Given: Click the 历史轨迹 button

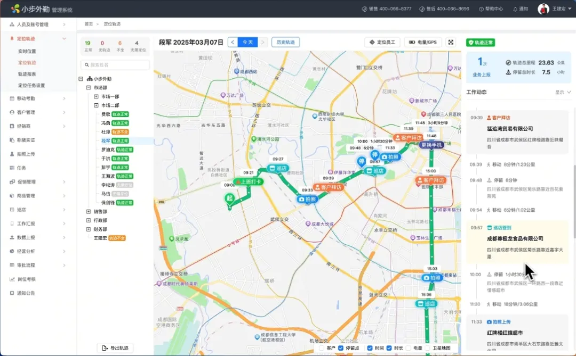Looking at the screenshot, I should [x=285, y=42].
